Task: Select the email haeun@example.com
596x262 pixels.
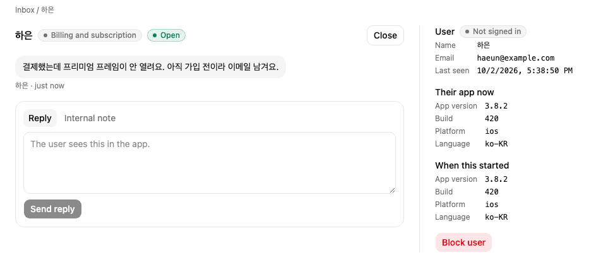Action: pyautogui.click(x=515, y=58)
